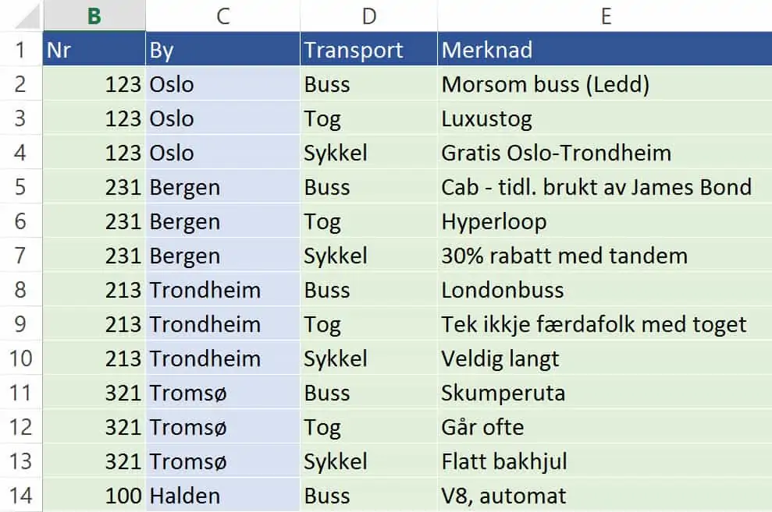Image resolution: width=772 pixels, height=512 pixels.
Task: Click the By header cell
Action: [x=222, y=49]
